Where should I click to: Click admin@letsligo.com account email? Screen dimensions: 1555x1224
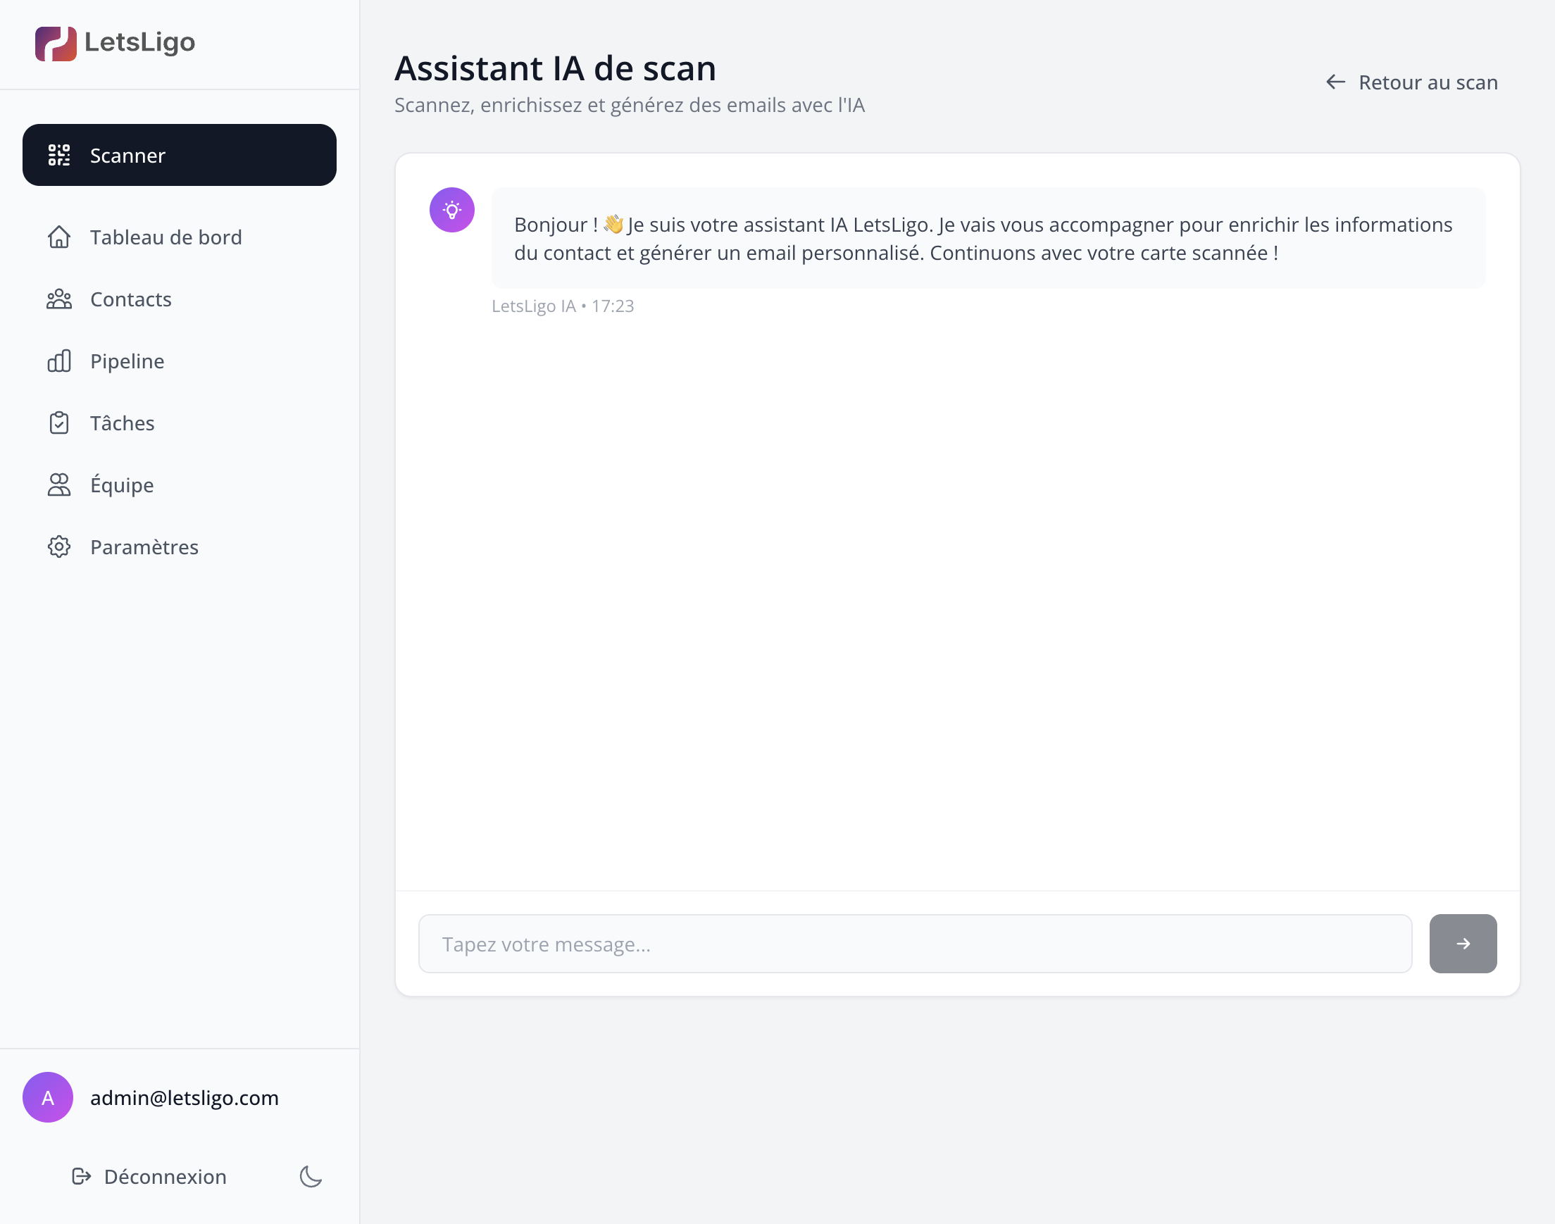[185, 1098]
